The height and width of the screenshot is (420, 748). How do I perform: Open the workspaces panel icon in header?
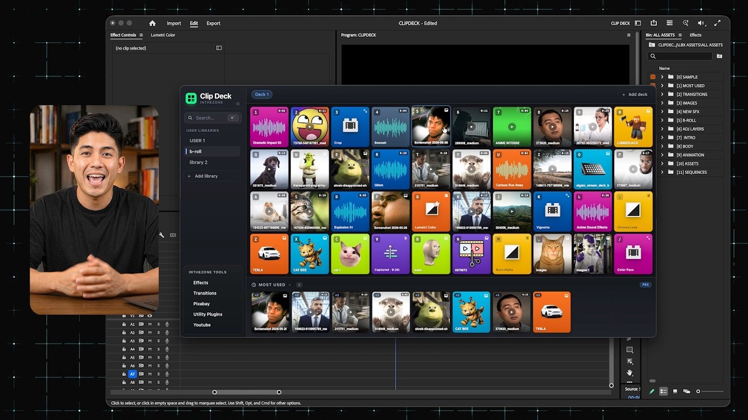point(638,23)
